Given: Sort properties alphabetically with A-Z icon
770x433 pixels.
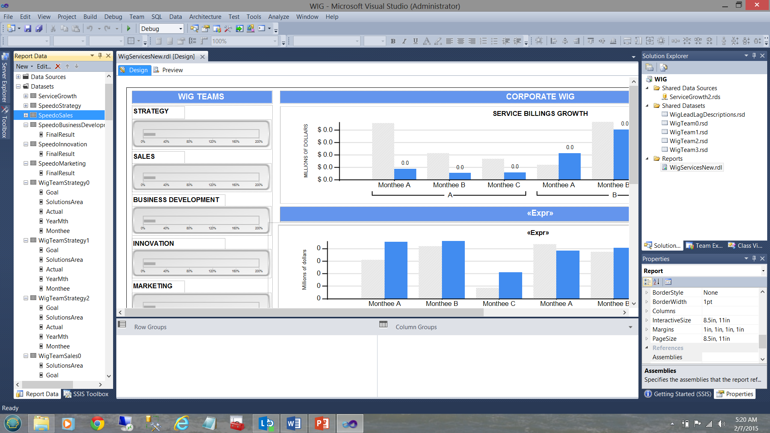Looking at the screenshot, I should pos(657,282).
